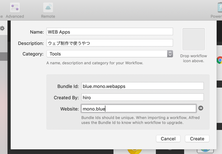Click the Created By field 'hiro'
The width and height of the screenshot is (222, 154).
pos(143,97)
